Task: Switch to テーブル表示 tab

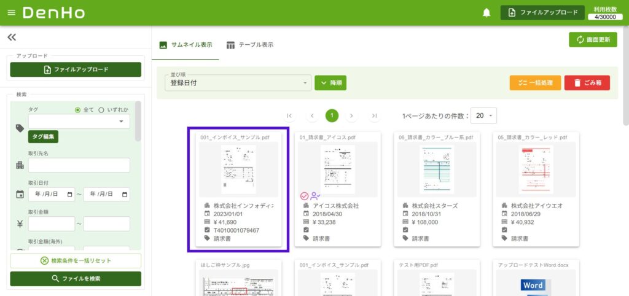Action: (249, 45)
